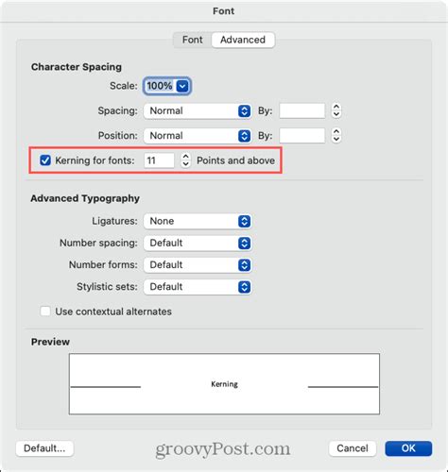Open the Stylistic sets Default dropdown
The image size is (448, 472).
tap(198, 287)
